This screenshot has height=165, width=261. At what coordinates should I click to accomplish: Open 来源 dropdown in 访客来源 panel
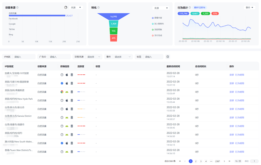click(76, 8)
